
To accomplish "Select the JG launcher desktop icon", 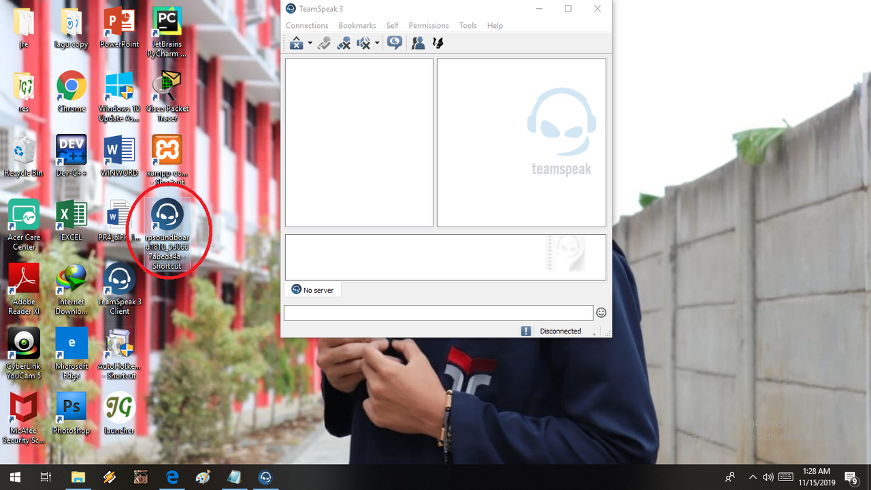I will 119,413.
